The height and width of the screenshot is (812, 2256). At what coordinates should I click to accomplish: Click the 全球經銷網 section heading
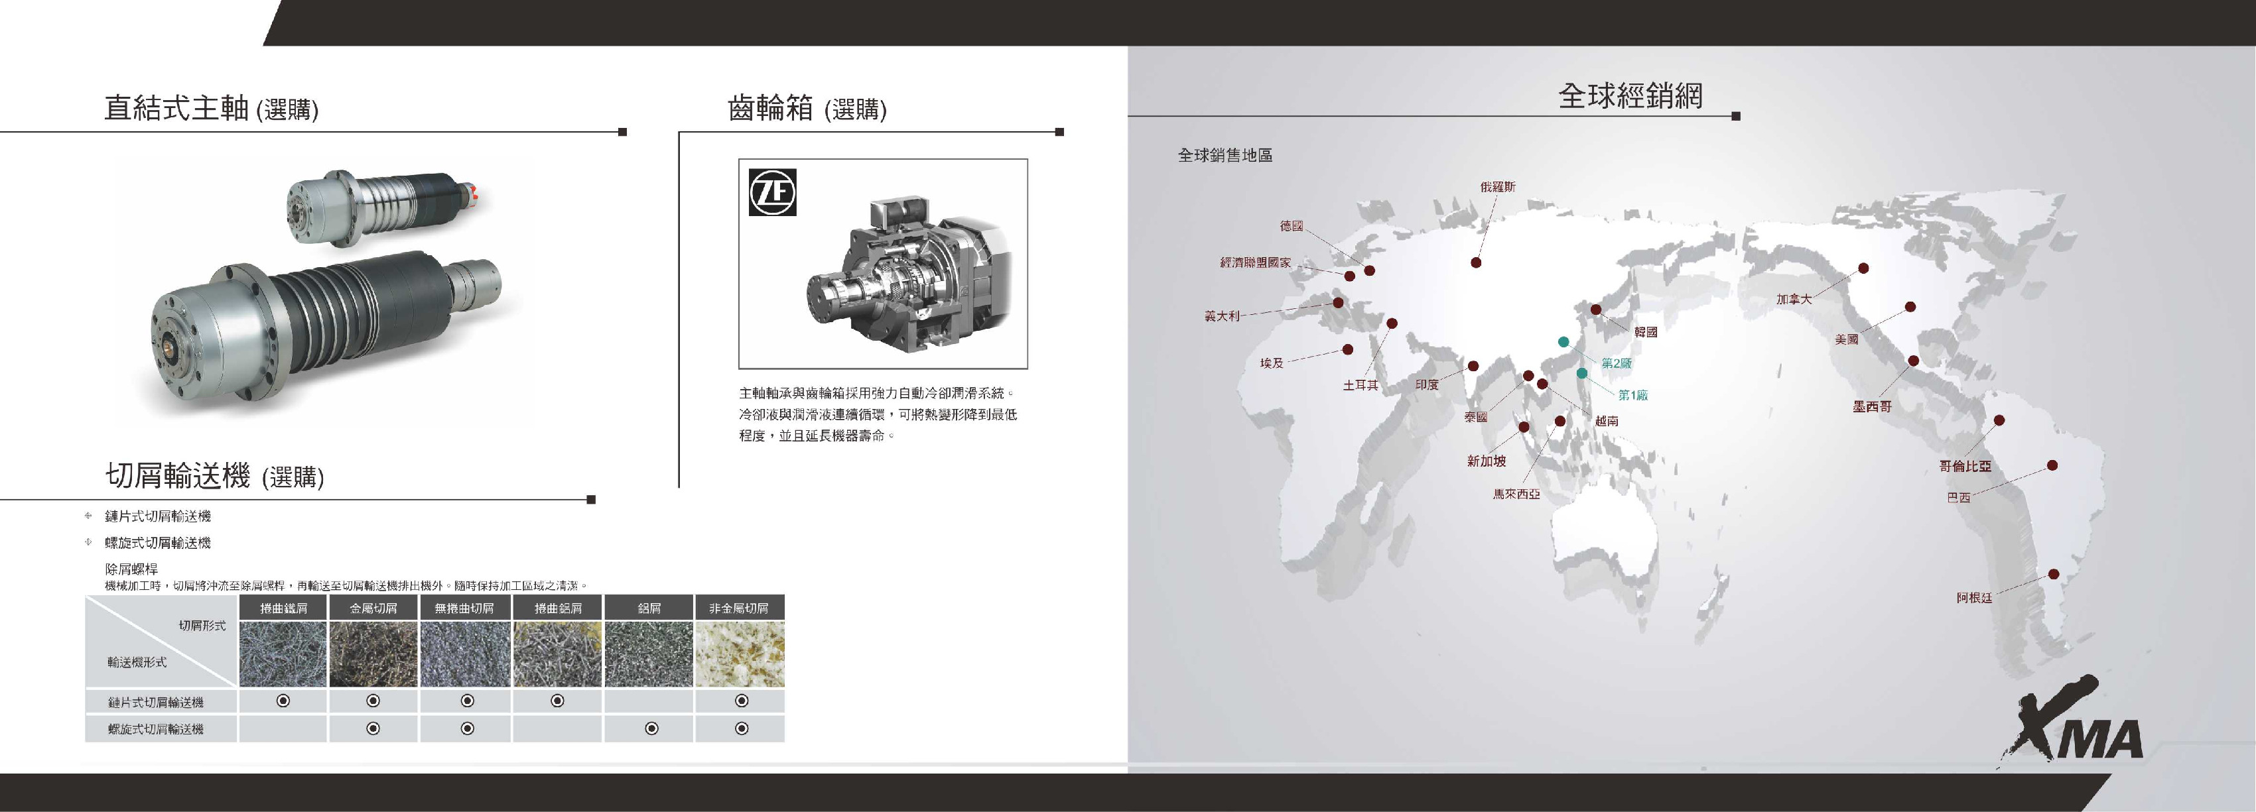pos(1630,95)
